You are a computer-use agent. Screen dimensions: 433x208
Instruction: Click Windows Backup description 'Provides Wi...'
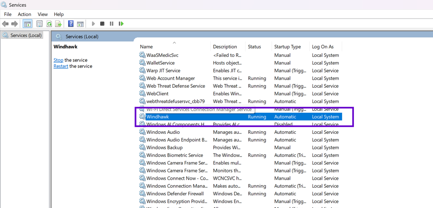[227, 148]
